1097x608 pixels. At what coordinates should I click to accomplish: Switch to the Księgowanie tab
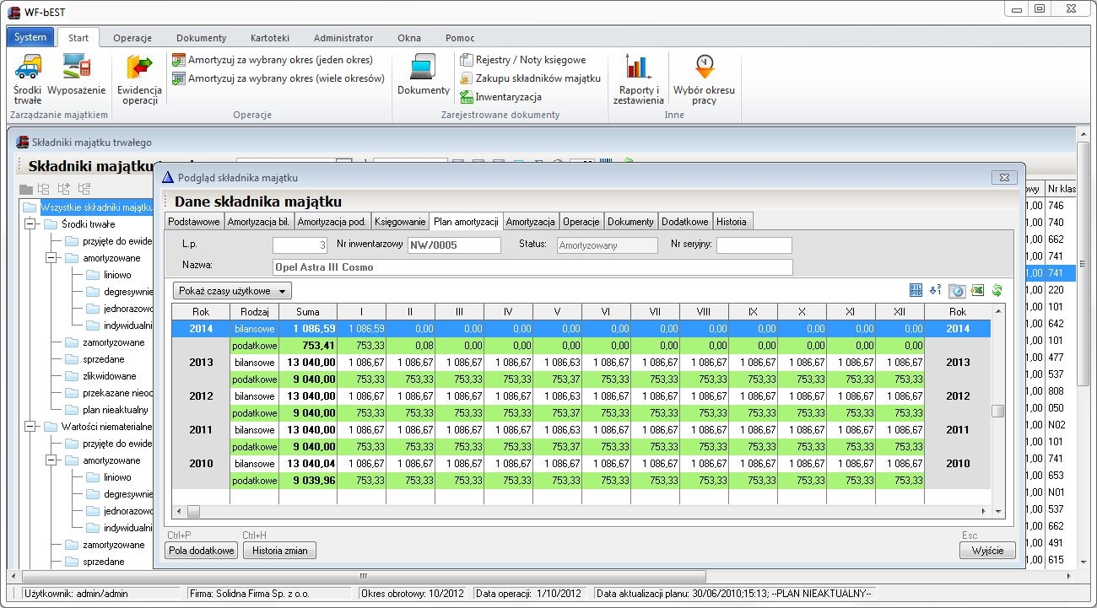tap(401, 222)
